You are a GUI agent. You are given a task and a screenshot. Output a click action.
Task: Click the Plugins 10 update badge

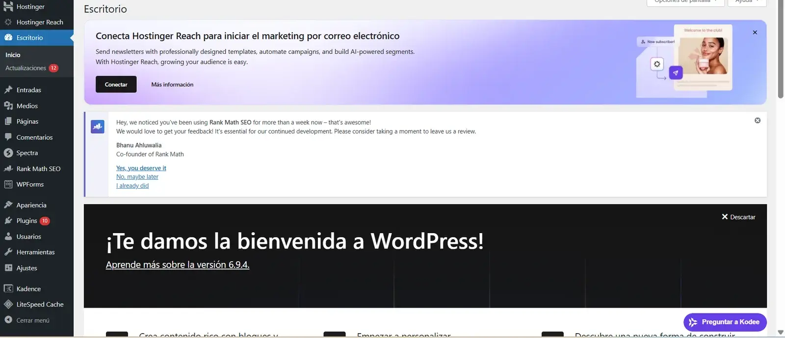(x=45, y=220)
